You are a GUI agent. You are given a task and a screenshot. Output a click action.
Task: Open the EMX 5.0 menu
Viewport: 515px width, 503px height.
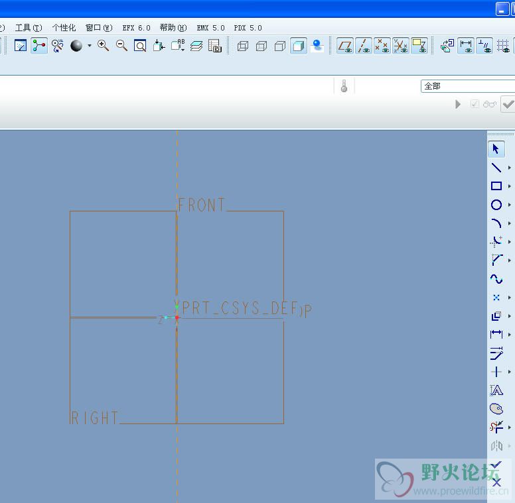(x=211, y=28)
